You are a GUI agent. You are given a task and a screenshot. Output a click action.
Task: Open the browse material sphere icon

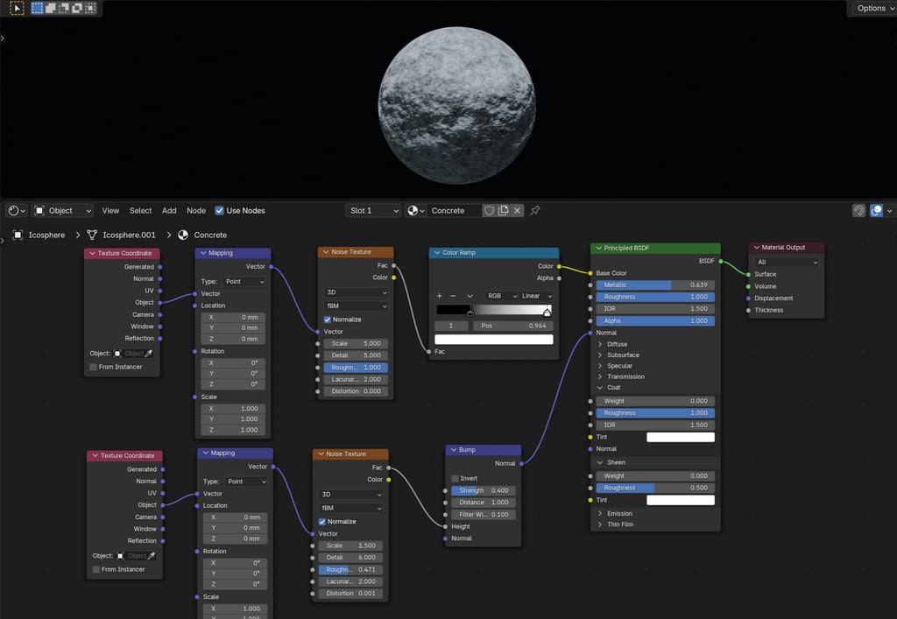(x=416, y=211)
